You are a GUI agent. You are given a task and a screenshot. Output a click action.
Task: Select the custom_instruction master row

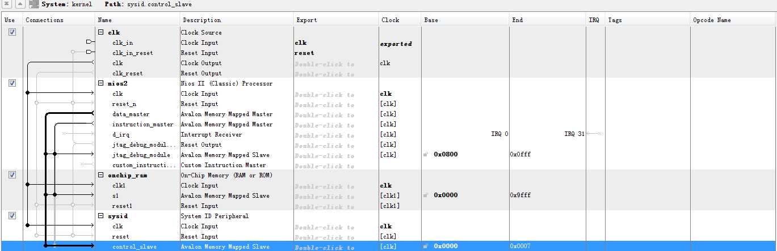(x=144, y=165)
